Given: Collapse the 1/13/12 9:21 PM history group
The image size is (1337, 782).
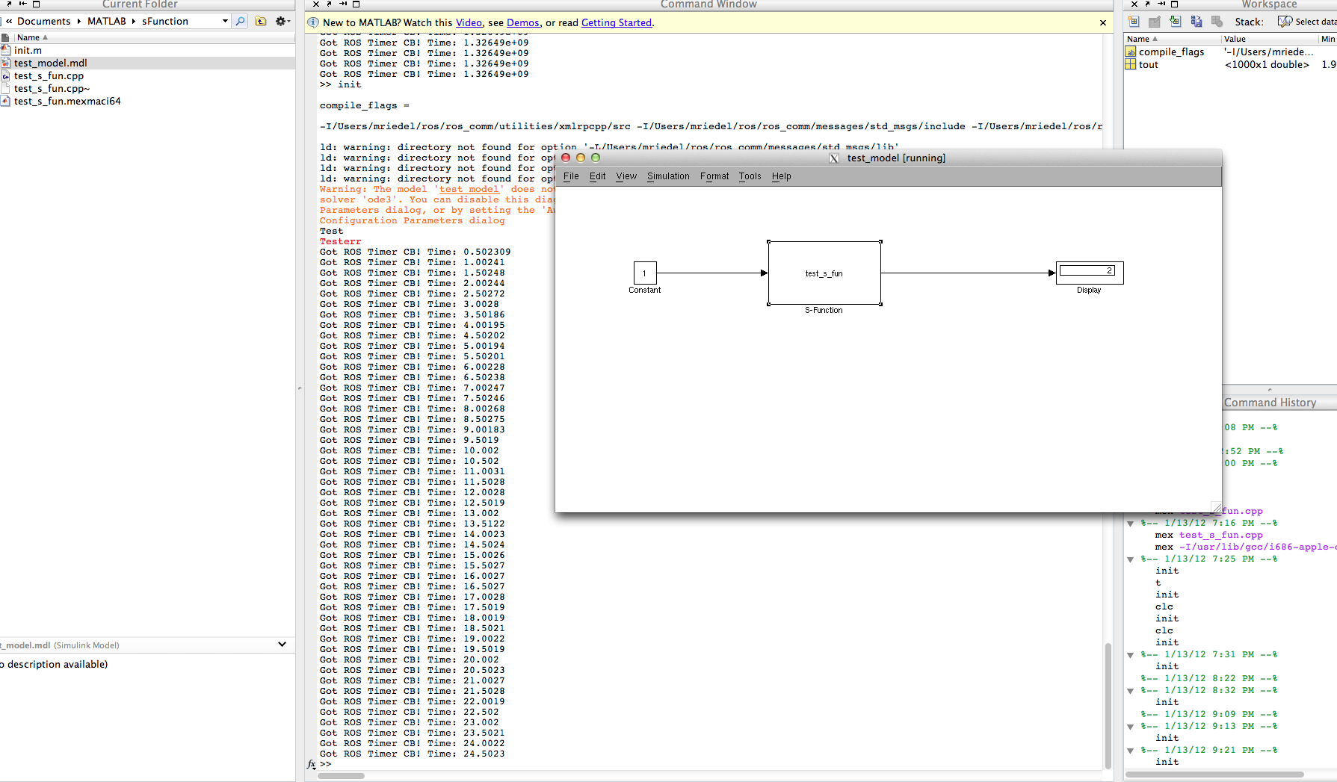Looking at the screenshot, I should [x=1131, y=750].
